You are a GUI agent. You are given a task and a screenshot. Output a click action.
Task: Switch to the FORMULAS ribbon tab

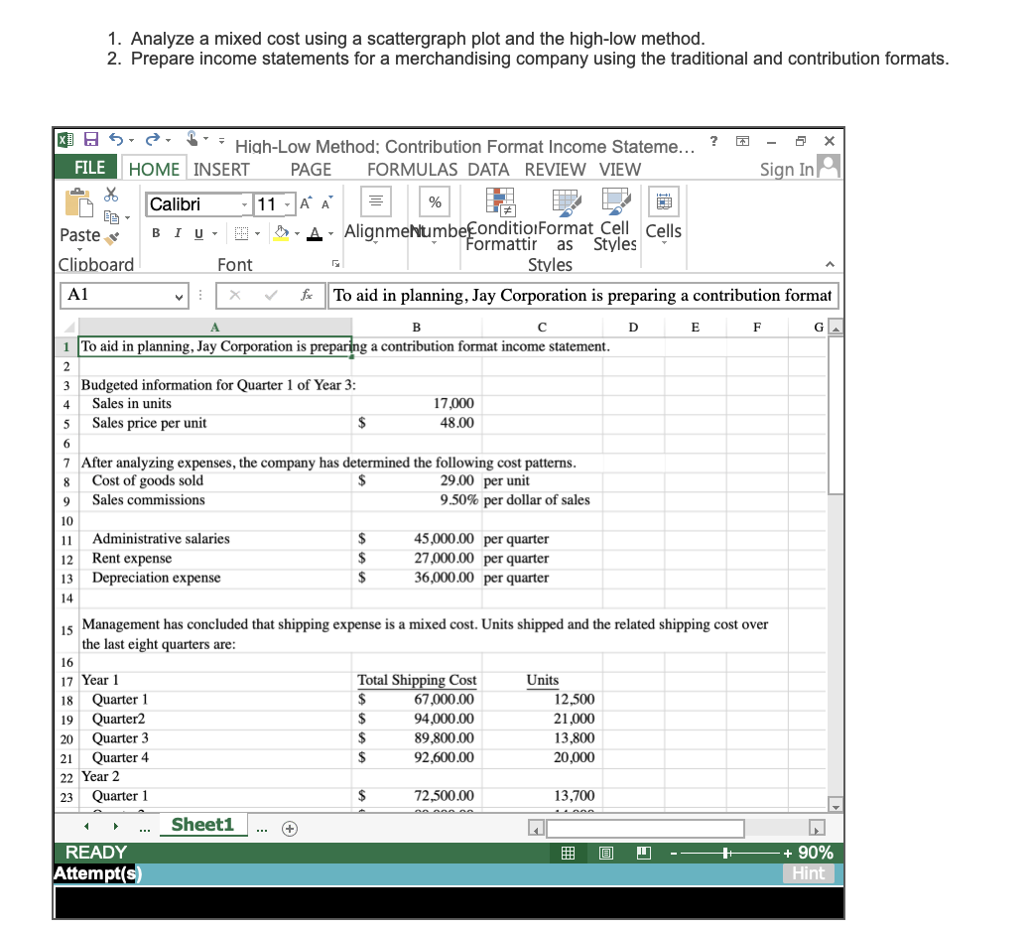tap(412, 170)
